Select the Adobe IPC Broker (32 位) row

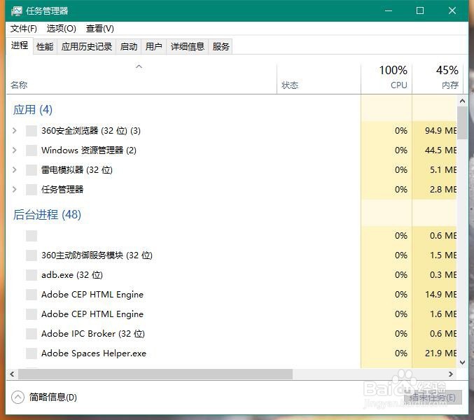pyautogui.click(x=232, y=334)
